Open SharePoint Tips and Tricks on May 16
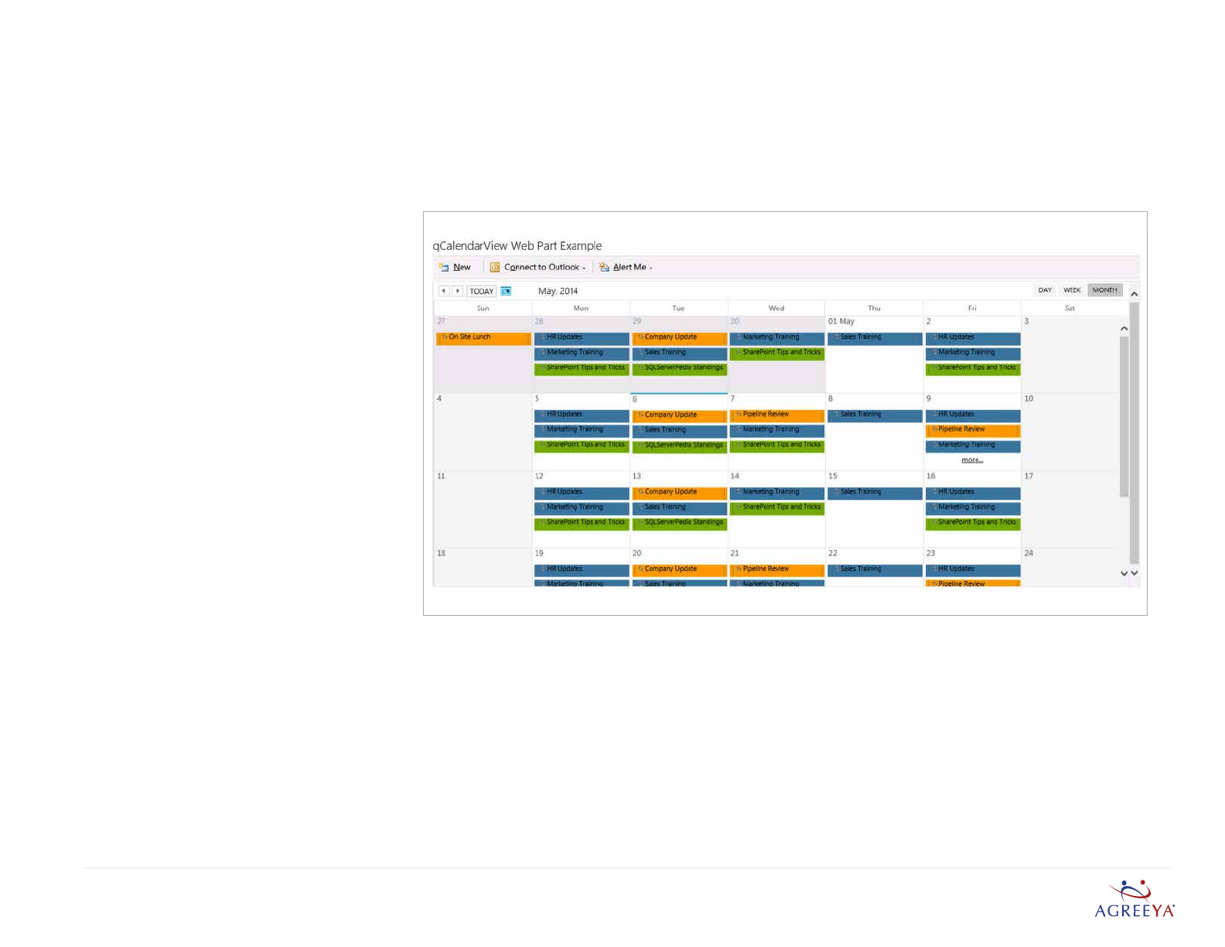The image size is (1225, 947). pyautogui.click(x=973, y=524)
